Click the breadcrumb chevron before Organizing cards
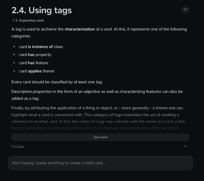Screen dimensions: 204x181 pos(13,20)
